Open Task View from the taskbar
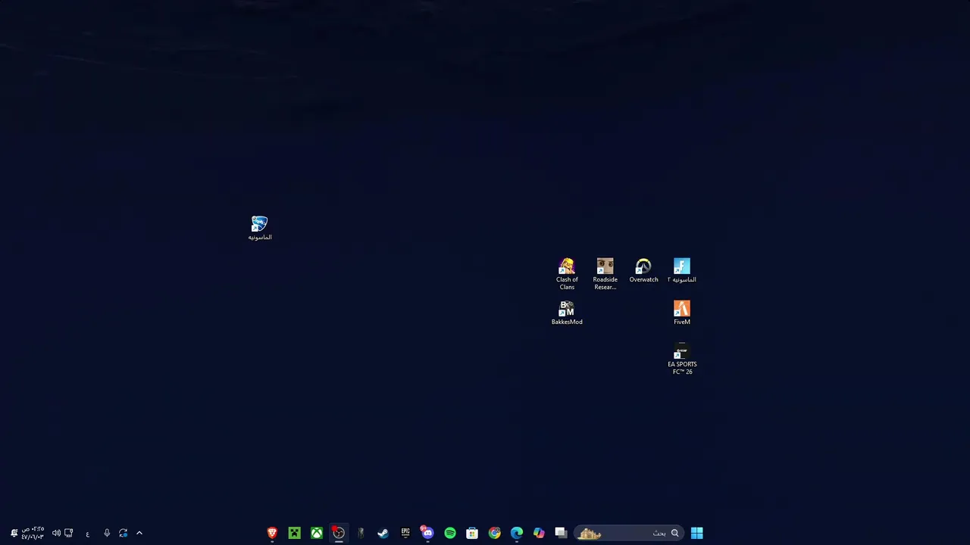 point(561,533)
